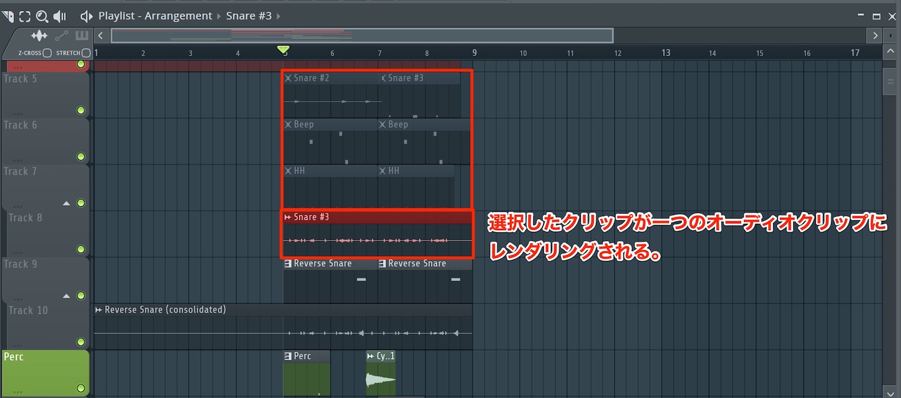Image resolution: width=901 pixels, height=398 pixels.
Task: Click the speaker playback tool icon
Action: (x=60, y=16)
